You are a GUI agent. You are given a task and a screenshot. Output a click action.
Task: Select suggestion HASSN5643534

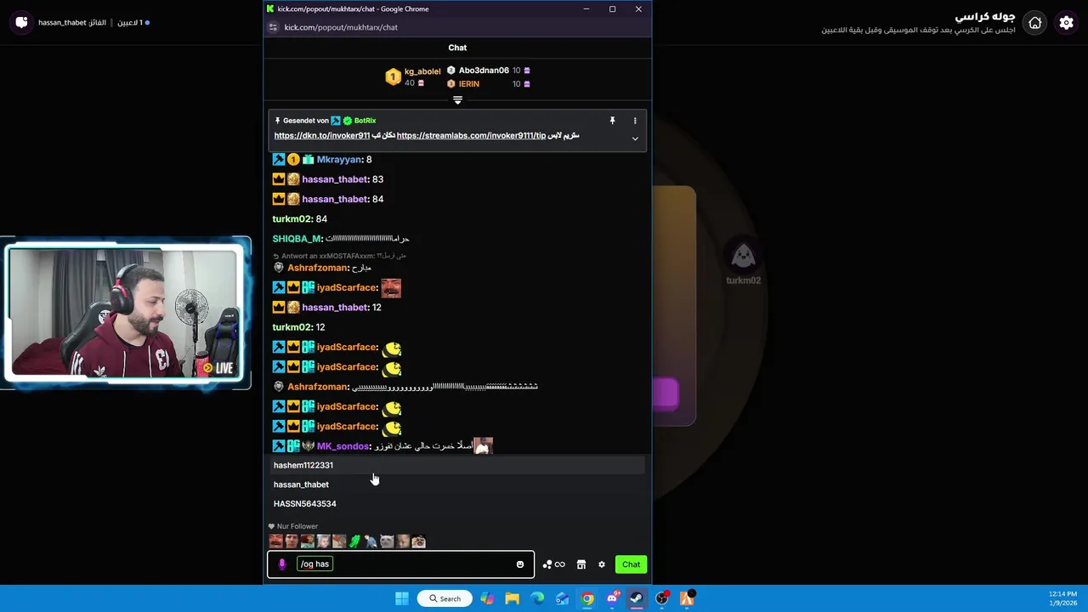tap(457, 504)
